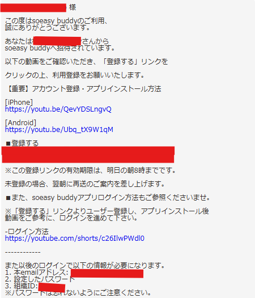This screenshot has height=298, width=255.
Task: Click the dashed separator line
Action: (x=23, y=252)
